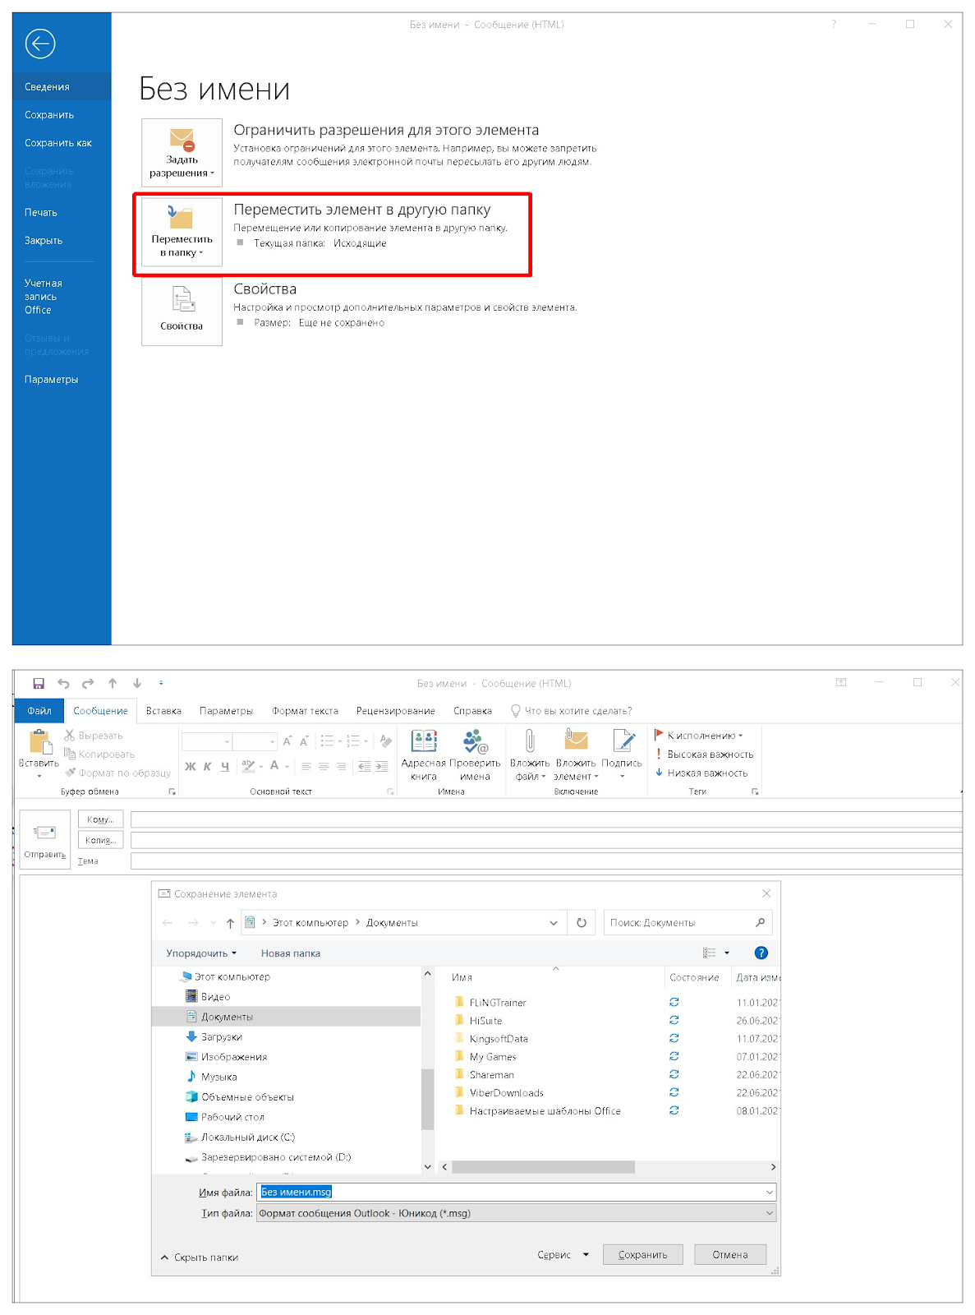Click the file name (Имя файла) field

coord(509,1192)
